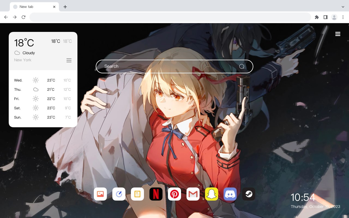
Task: Open the Steam shortcut
Action: [249, 194]
